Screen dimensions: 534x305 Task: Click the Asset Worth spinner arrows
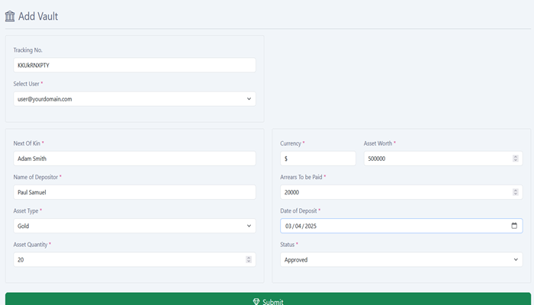pyautogui.click(x=516, y=159)
